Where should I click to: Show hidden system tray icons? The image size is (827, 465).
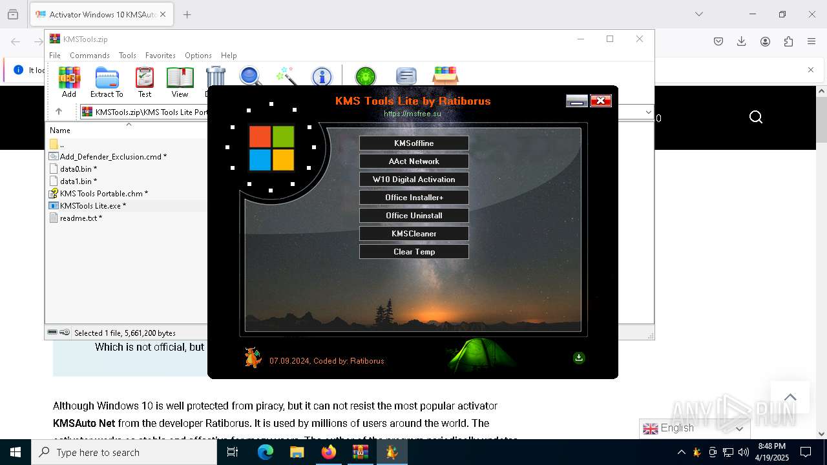681,452
